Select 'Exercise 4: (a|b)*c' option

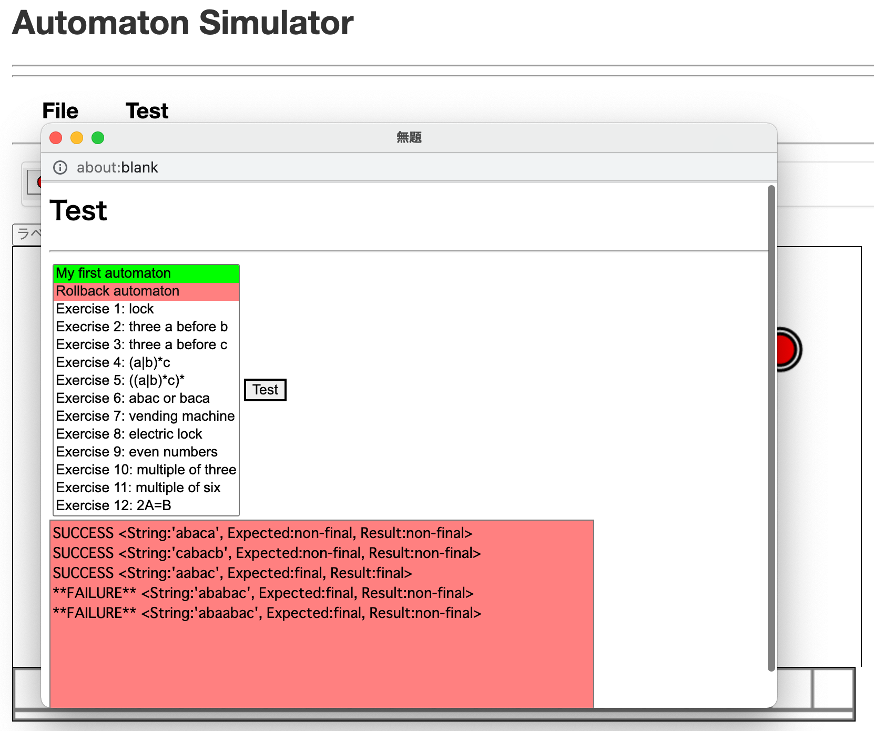click(x=146, y=363)
